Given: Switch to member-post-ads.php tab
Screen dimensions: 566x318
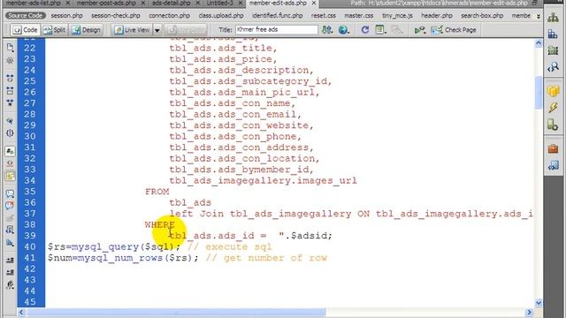Looking at the screenshot, I should [106, 3].
